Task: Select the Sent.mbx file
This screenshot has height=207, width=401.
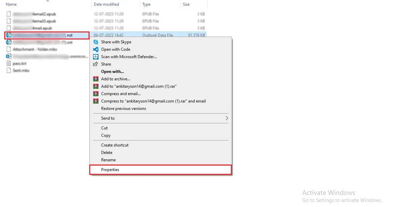Action: [x=21, y=71]
